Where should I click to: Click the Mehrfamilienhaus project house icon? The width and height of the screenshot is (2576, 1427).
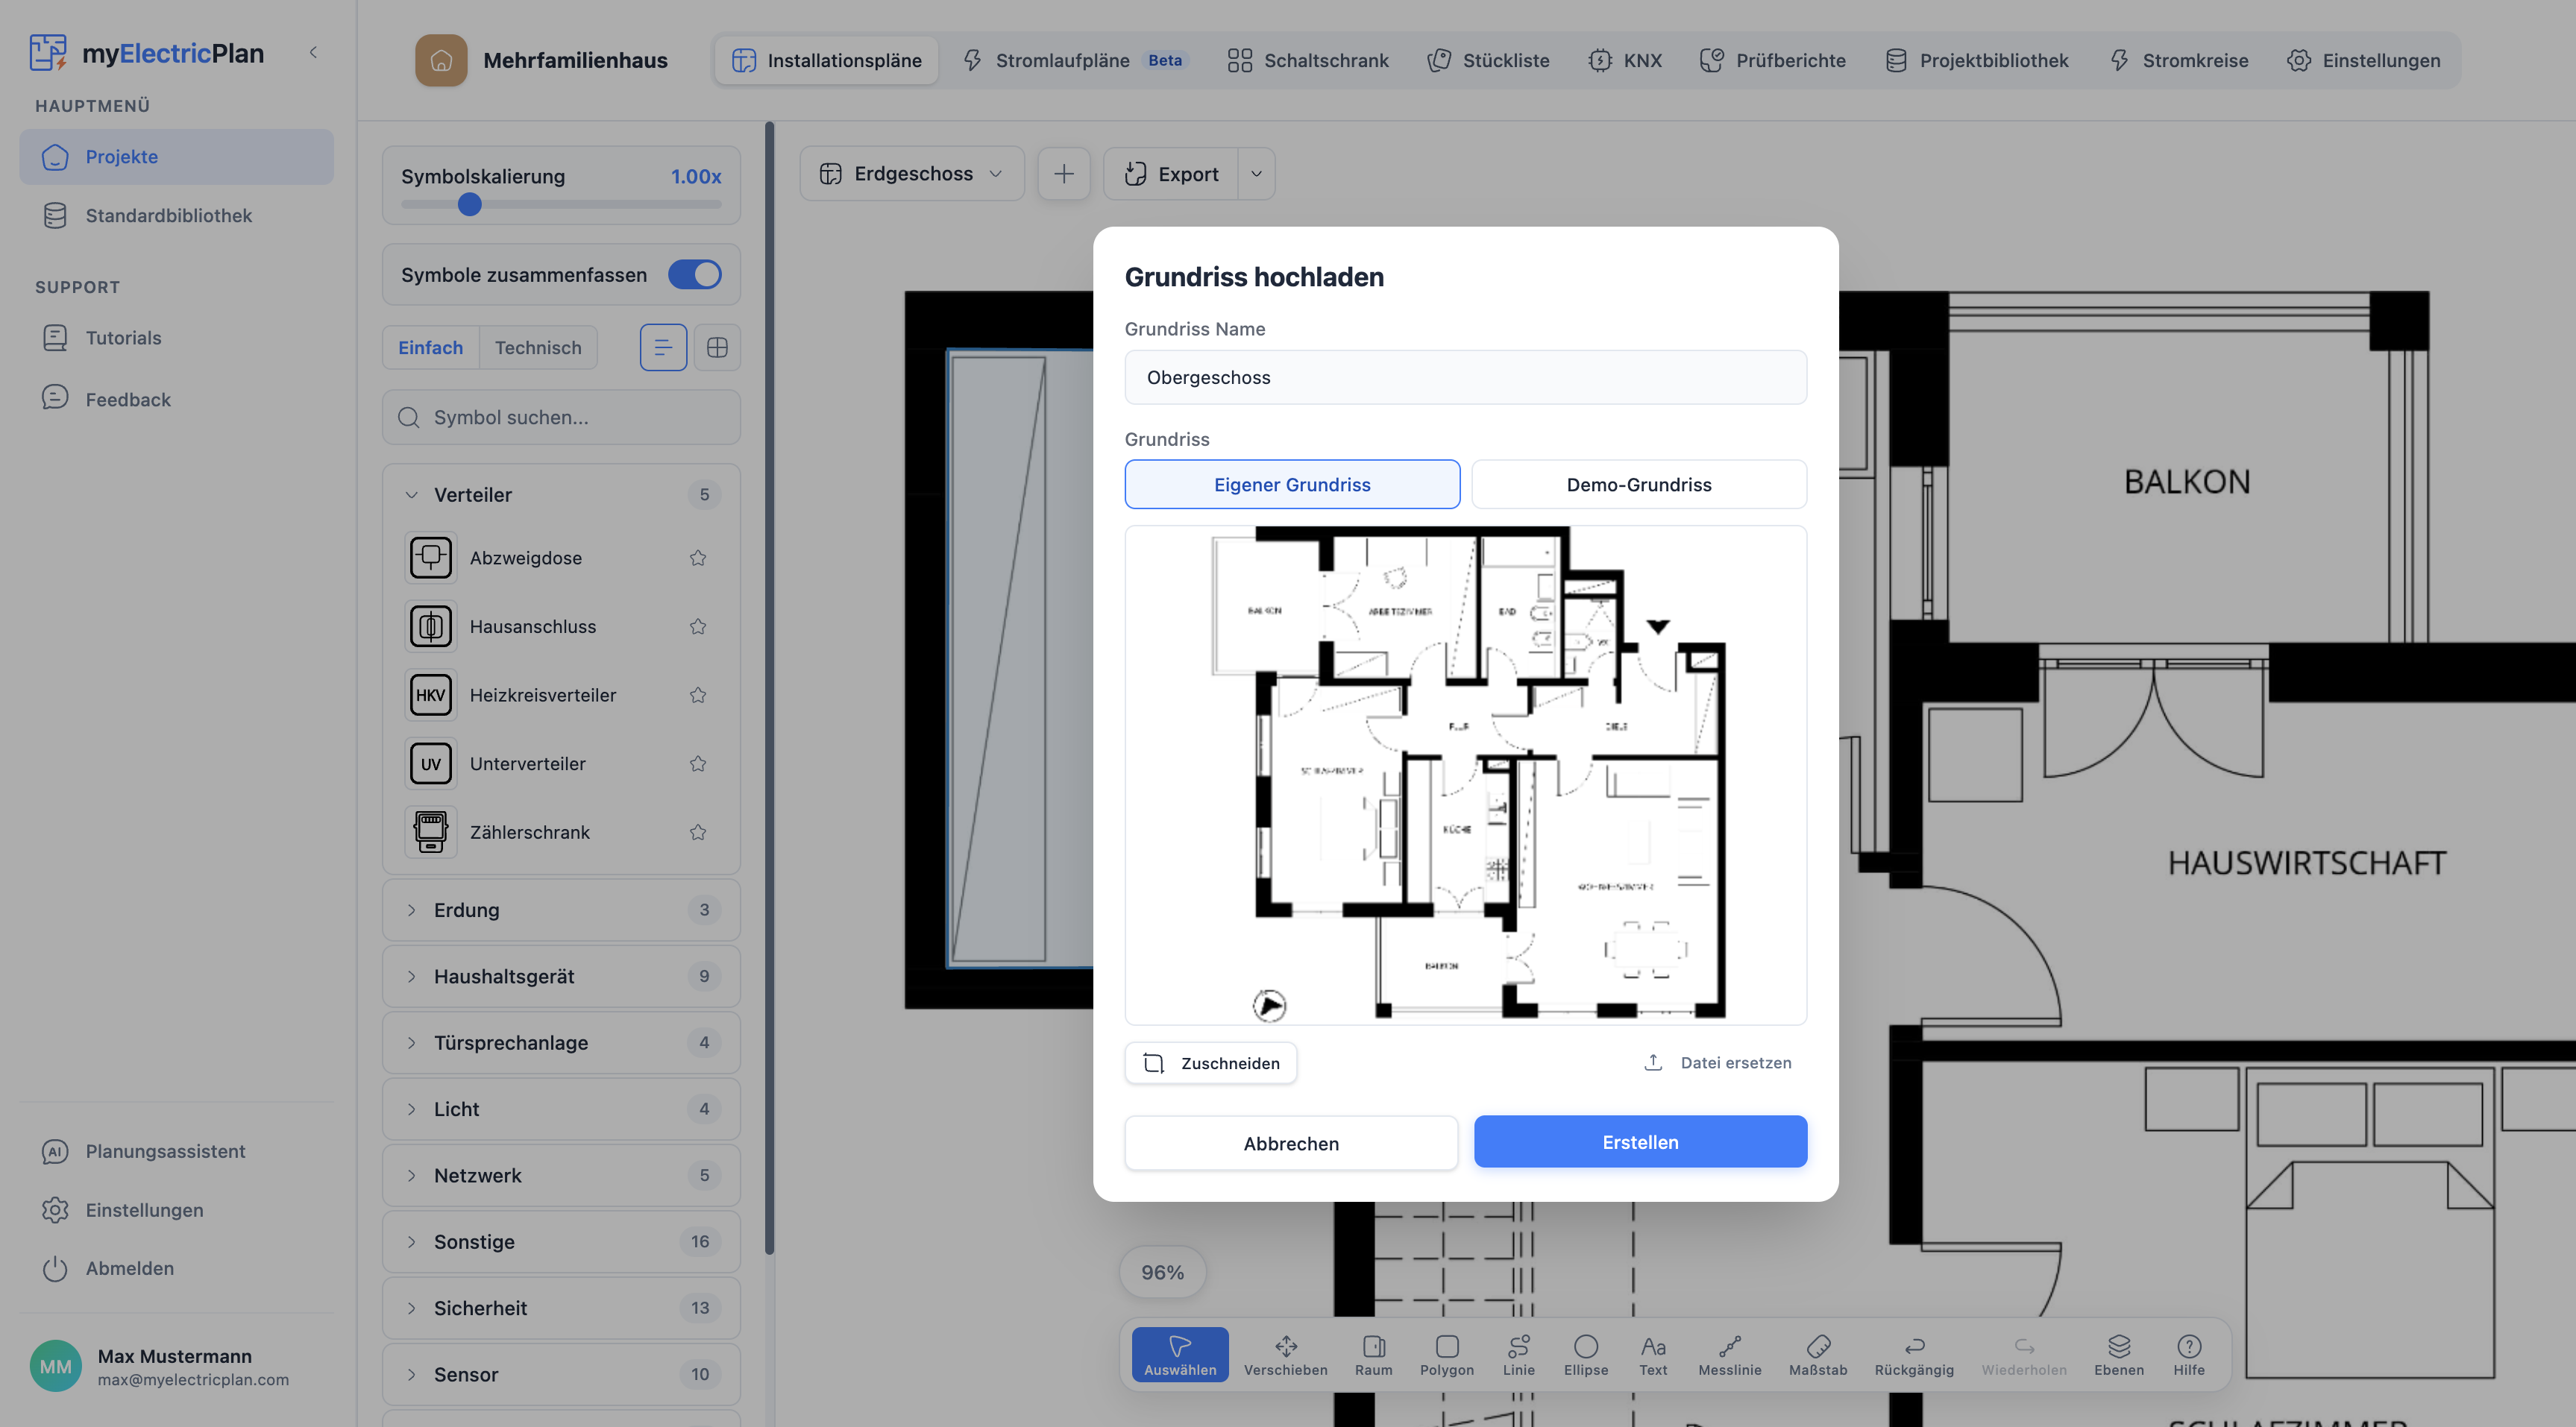tap(441, 60)
